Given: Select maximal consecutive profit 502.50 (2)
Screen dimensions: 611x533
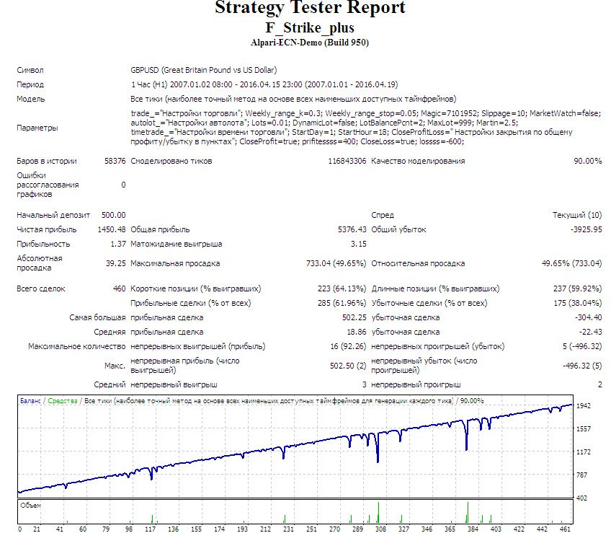Looking at the screenshot, I should coord(348,366).
